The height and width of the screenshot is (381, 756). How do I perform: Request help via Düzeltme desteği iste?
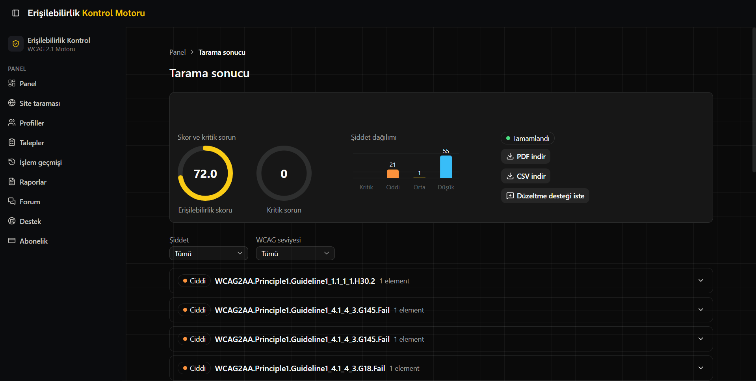[x=545, y=196]
